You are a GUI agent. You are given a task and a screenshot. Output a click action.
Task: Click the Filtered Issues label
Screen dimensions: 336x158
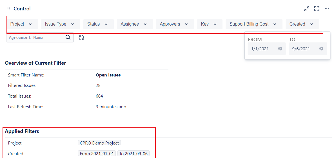tap(22, 85)
